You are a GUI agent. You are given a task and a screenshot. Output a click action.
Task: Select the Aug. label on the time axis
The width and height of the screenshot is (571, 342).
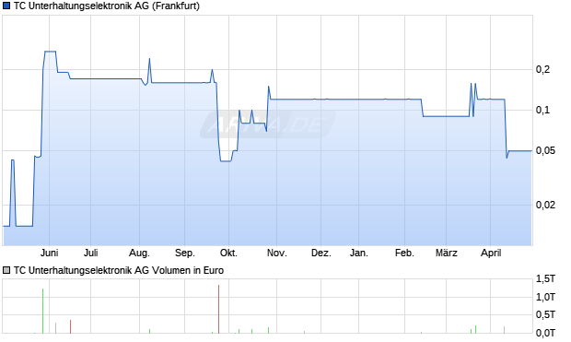(x=139, y=253)
